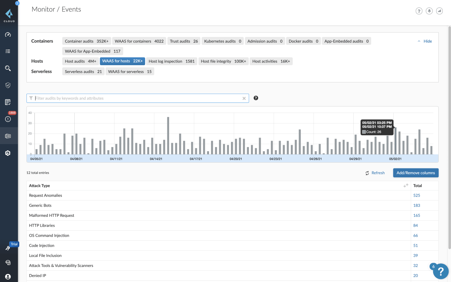Click the Refresh link above the table
This screenshot has width=451, height=282.
(375, 173)
